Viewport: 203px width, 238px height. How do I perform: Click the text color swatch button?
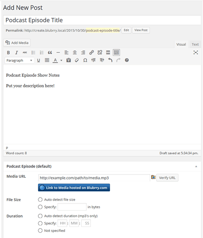[x=55, y=60]
